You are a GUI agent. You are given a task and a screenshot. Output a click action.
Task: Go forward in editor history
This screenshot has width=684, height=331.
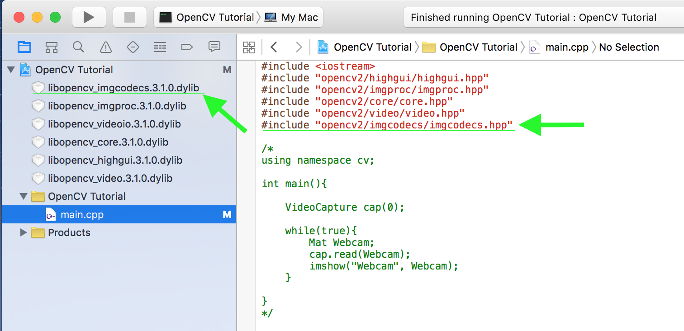click(x=299, y=47)
